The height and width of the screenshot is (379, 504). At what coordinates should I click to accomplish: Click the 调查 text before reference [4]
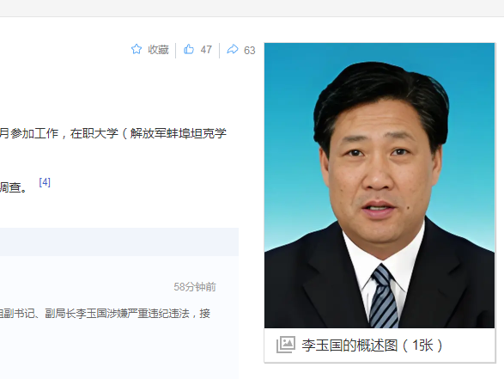pos(10,187)
